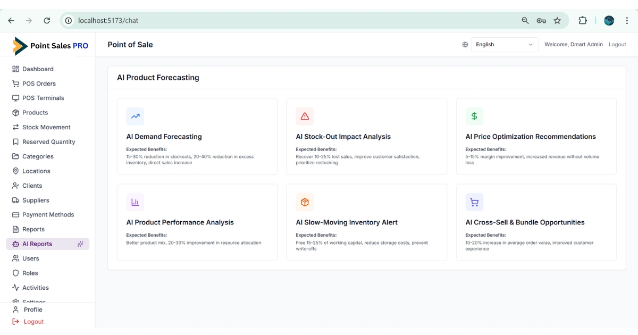Open the English language dropdown
Viewport: 638px width, 335px height.
click(x=505, y=45)
